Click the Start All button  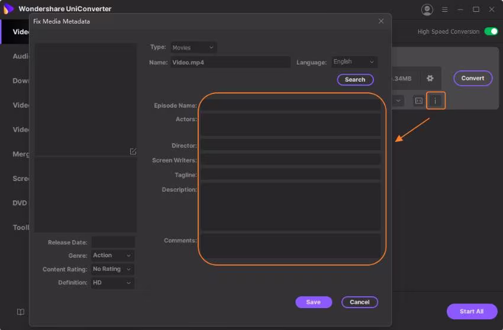point(471,311)
